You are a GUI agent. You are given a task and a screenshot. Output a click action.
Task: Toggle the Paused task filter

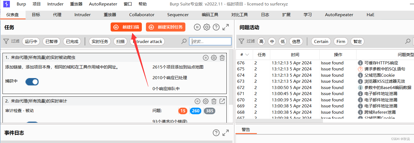52,42
